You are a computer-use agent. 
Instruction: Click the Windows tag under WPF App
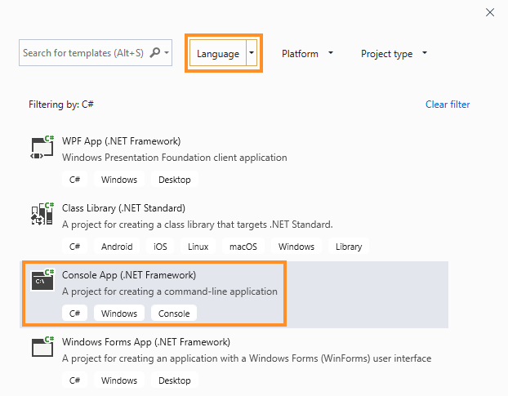pyautogui.click(x=119, y=180)
